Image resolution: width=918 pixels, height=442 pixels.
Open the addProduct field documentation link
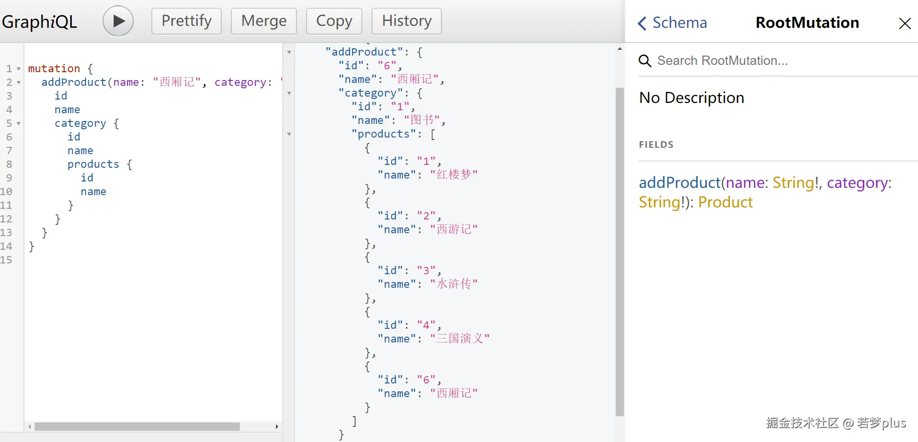pos(679,182)
